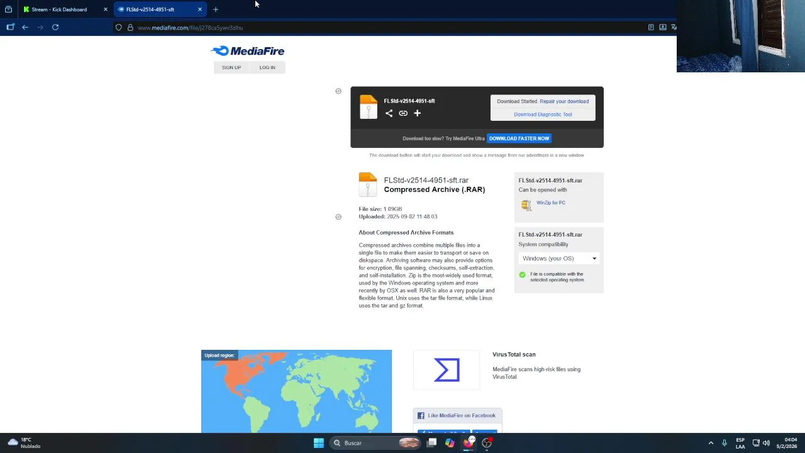The width and height of the screenshot is (805, 453).
Task: Click the ad options icon near Uploaded line
Action: 338,217
